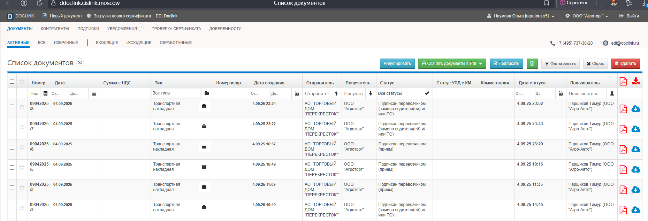Image resolution: width=648 pixels, height=221 pixels.
Task: Open the Все статусы status filter dropdown
Action: tap(399, 93)
